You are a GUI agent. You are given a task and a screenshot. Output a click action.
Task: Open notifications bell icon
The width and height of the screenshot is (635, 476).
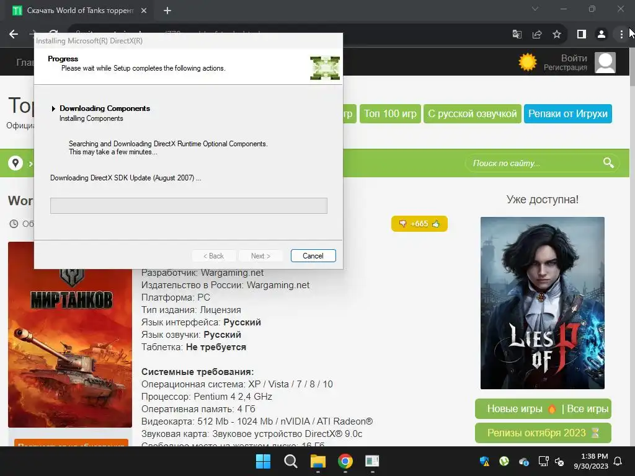point(618,461)
